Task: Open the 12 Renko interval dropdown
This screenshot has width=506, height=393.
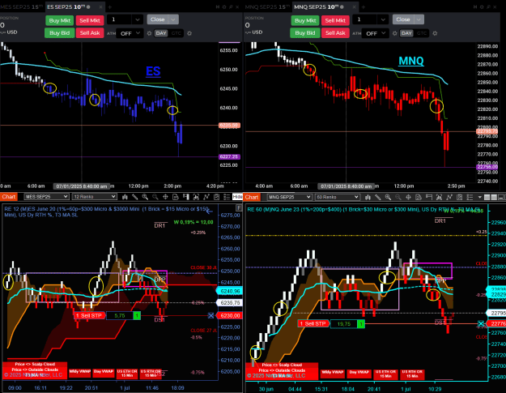Action: coord(94,197)
